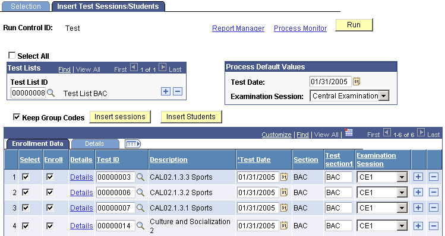Look up Test ID 00000006
Screen dimensions: 445x236
click(x=140, y=192)
